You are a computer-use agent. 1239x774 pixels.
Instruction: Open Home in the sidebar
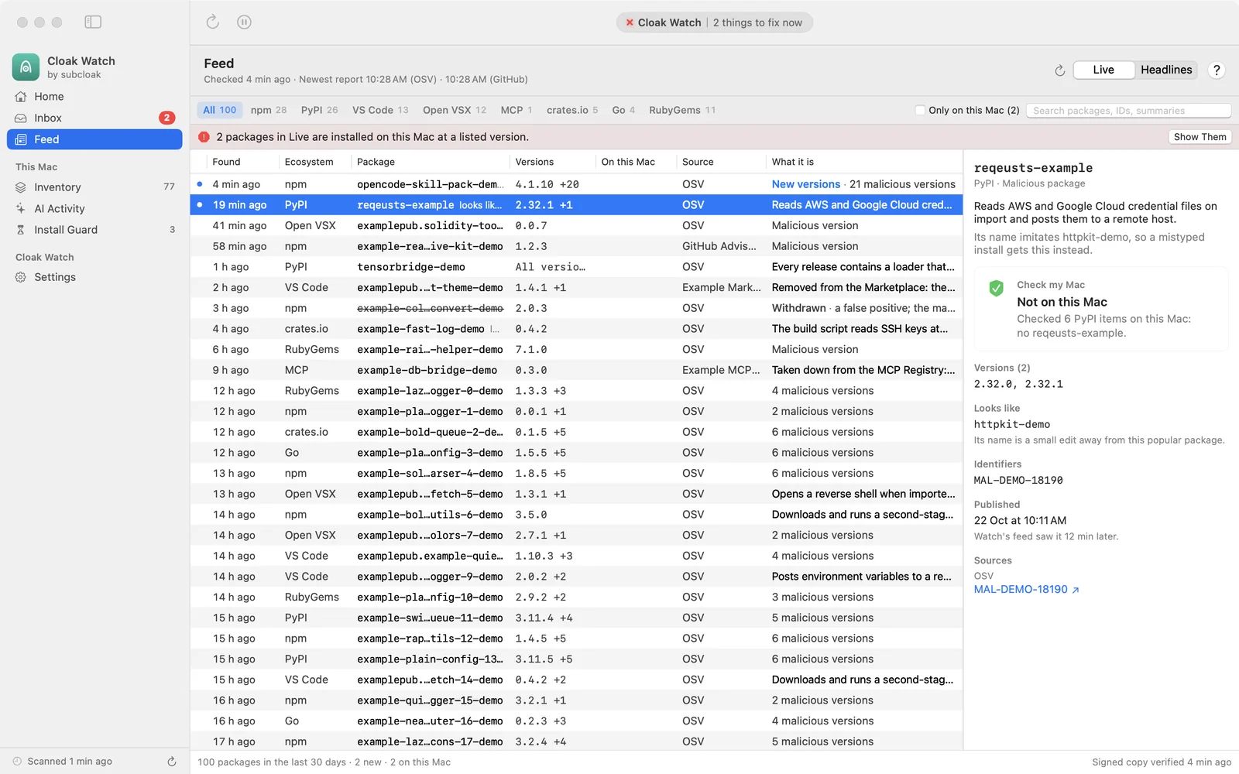click(x=94, y=97)
